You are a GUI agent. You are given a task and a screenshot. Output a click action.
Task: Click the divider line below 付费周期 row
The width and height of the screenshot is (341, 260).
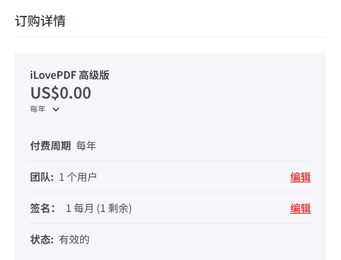tap(170, 161)
